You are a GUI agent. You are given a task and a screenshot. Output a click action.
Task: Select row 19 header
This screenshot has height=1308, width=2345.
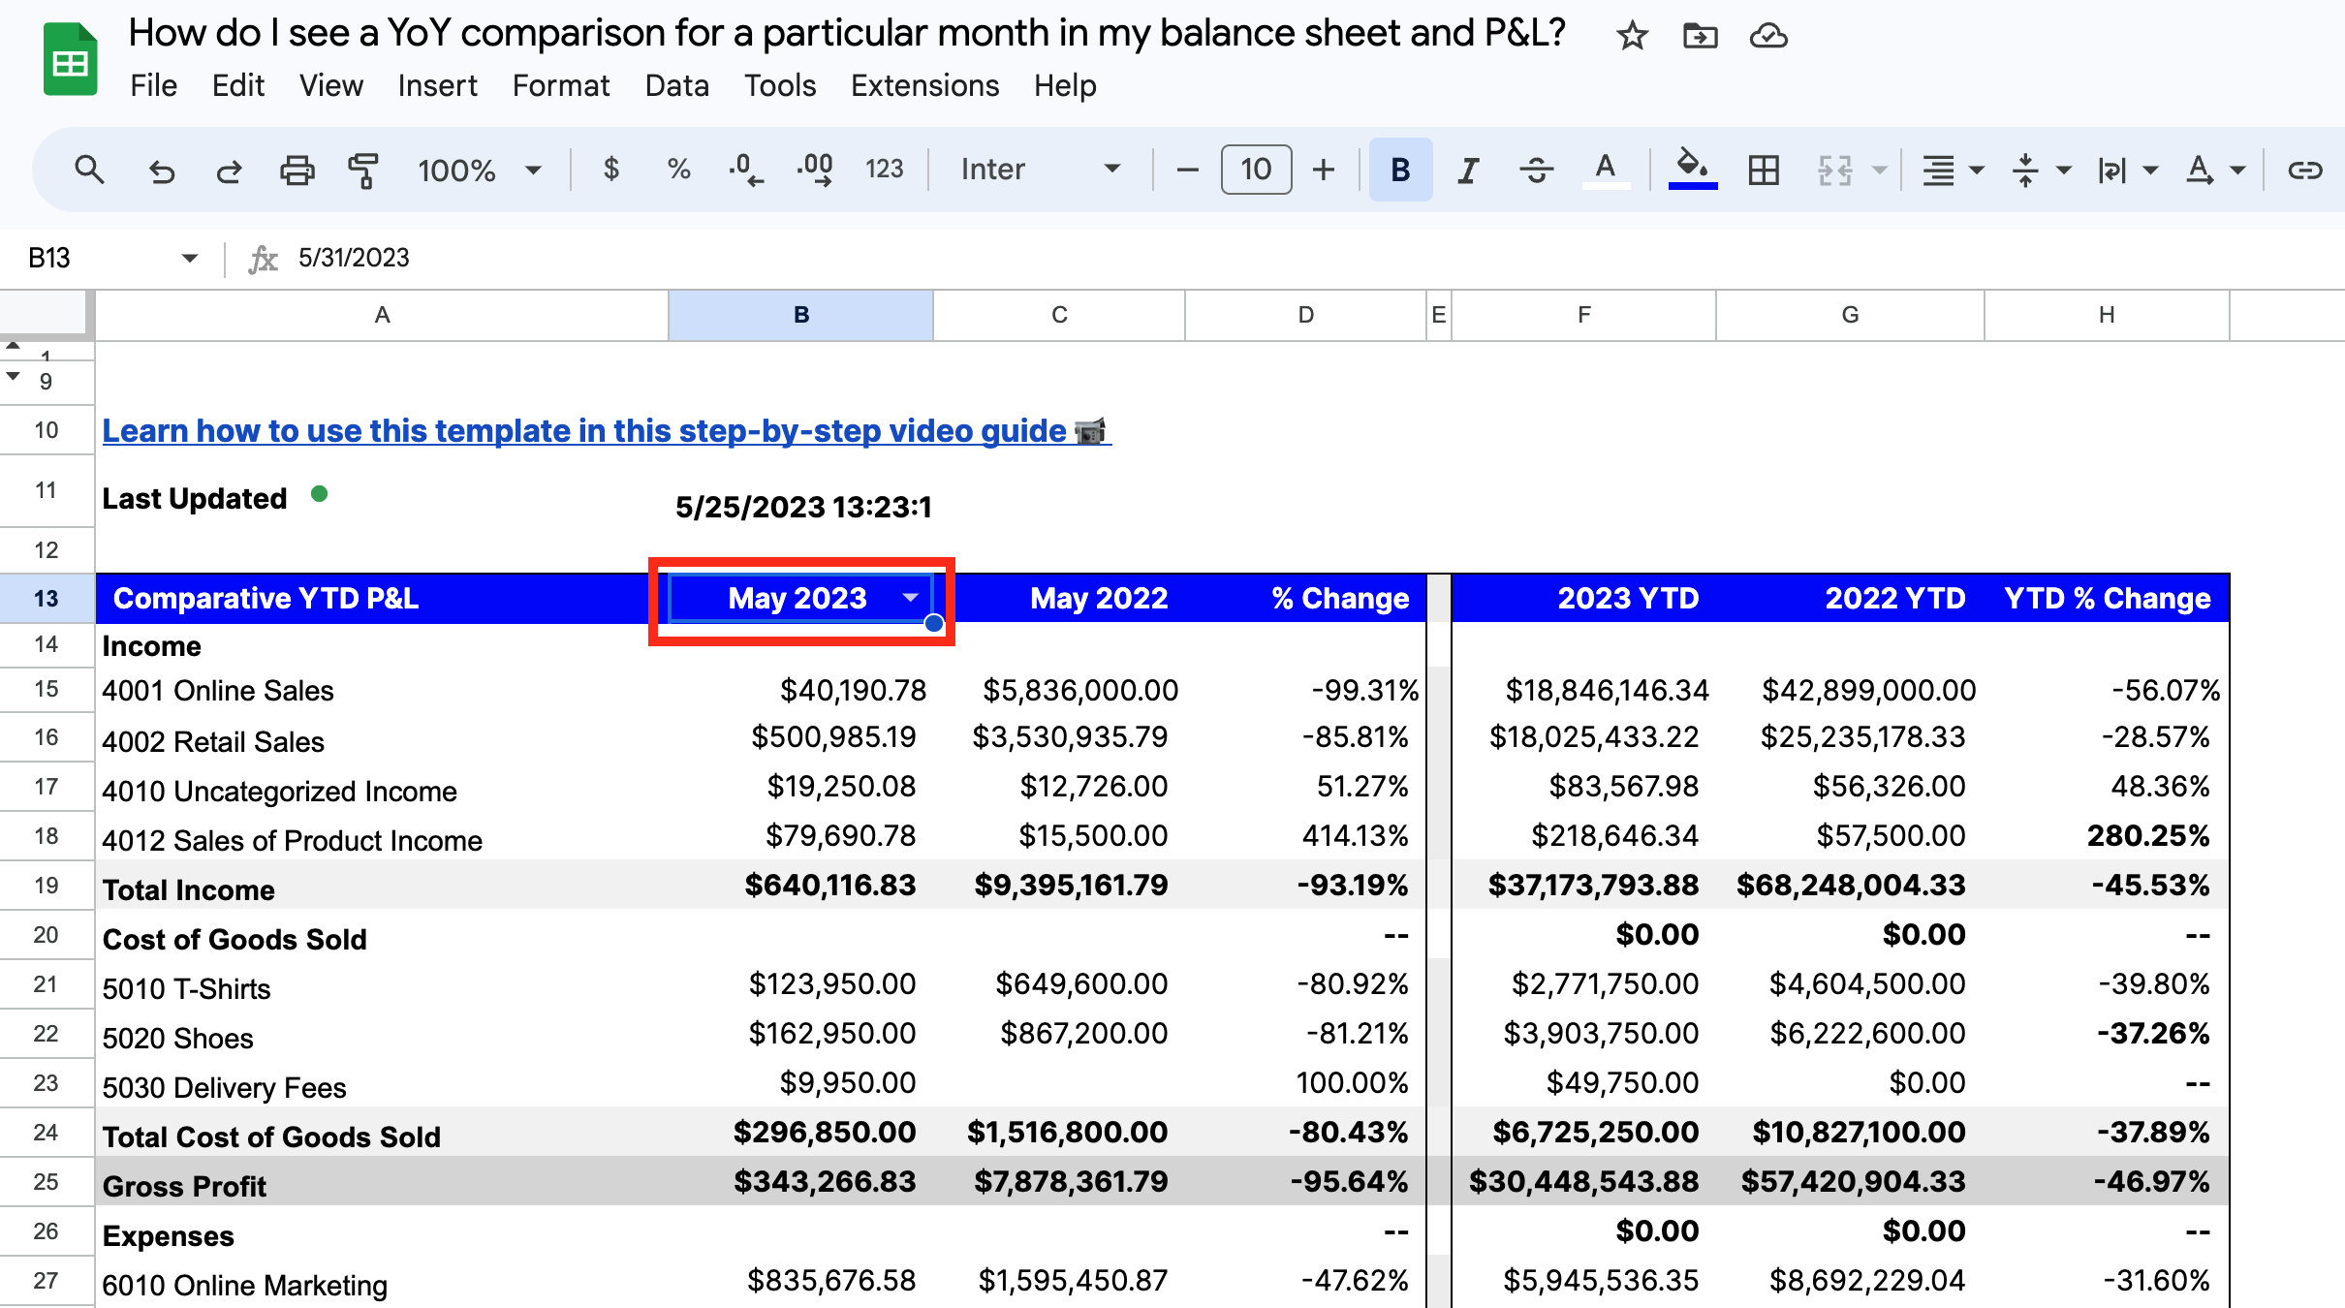click(x=47, y=886)
